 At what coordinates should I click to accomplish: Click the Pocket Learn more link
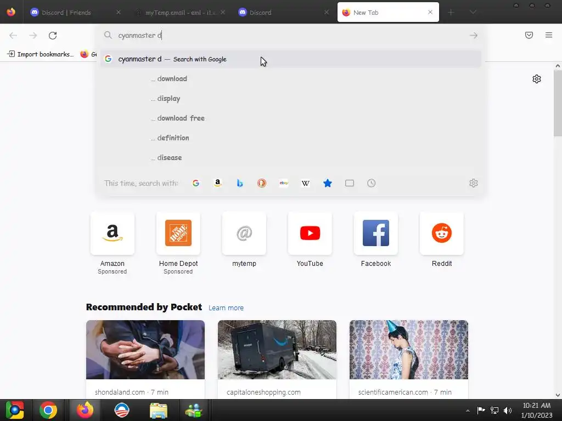[226, 308]
